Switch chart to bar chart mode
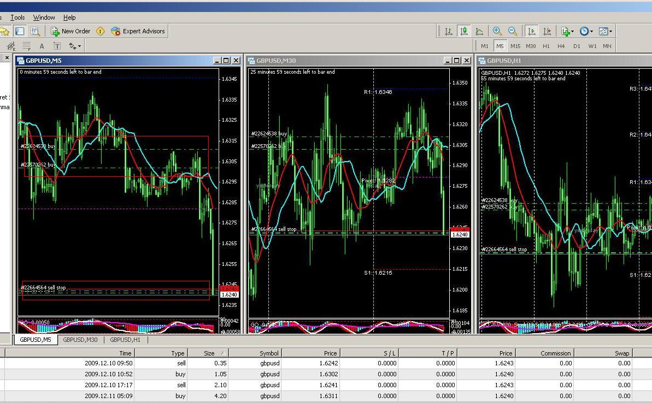The height and width of the screenshot is (403, 652). (448, 31)
